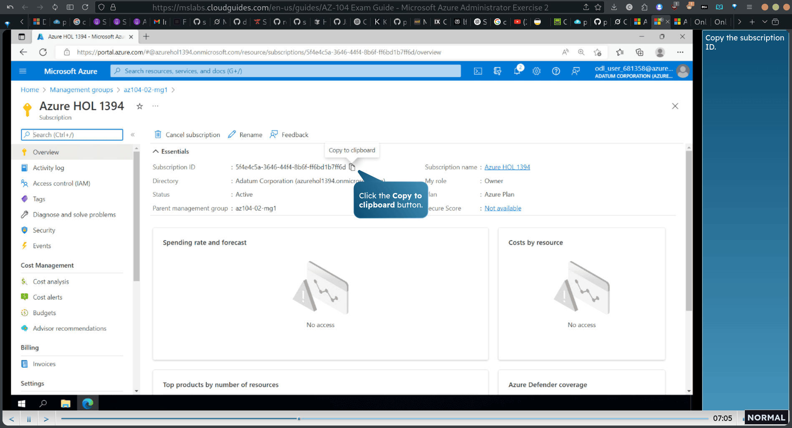
Task: Open Edge settings and more menu
Action: (680, 52)
